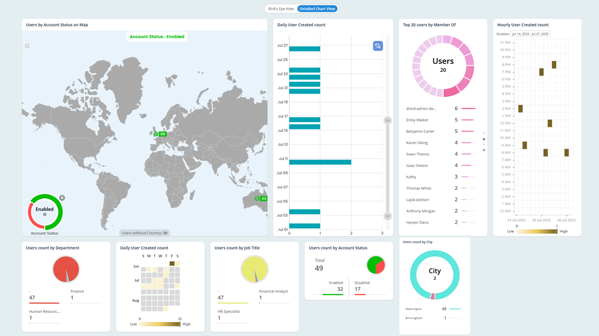The width and height of the screenshot is (599, 336).
Task: Click the scroll-down arrow beside the Top 20 list
Action: (x=484, y=150)
